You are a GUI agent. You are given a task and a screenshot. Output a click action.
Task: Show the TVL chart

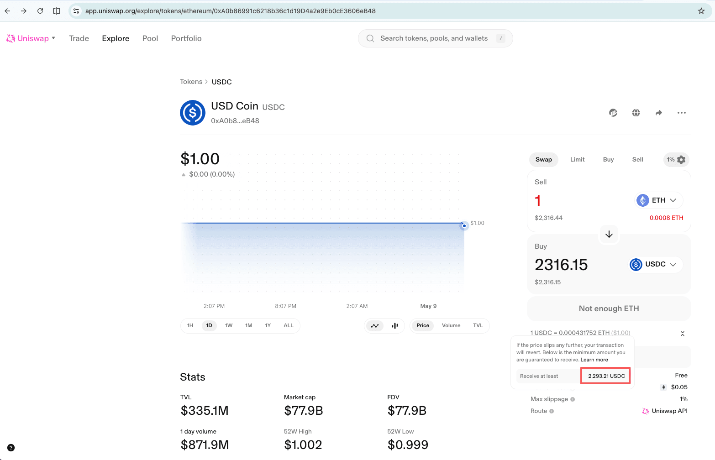pyautogui.click(x=478, y=325)
